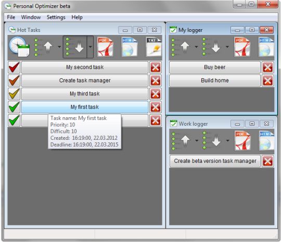Select 'Create beta version task manager' button
This screenshot has height=242, width=281.
[x=215, y=161]
